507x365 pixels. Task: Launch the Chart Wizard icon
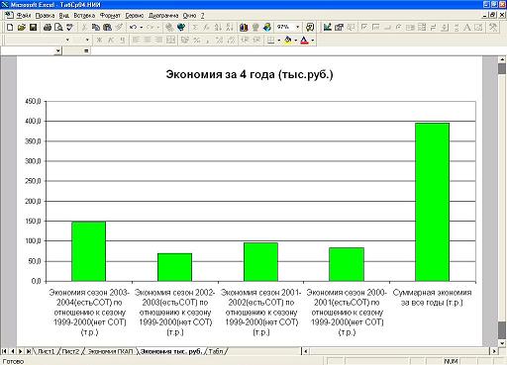click(244, 27)
